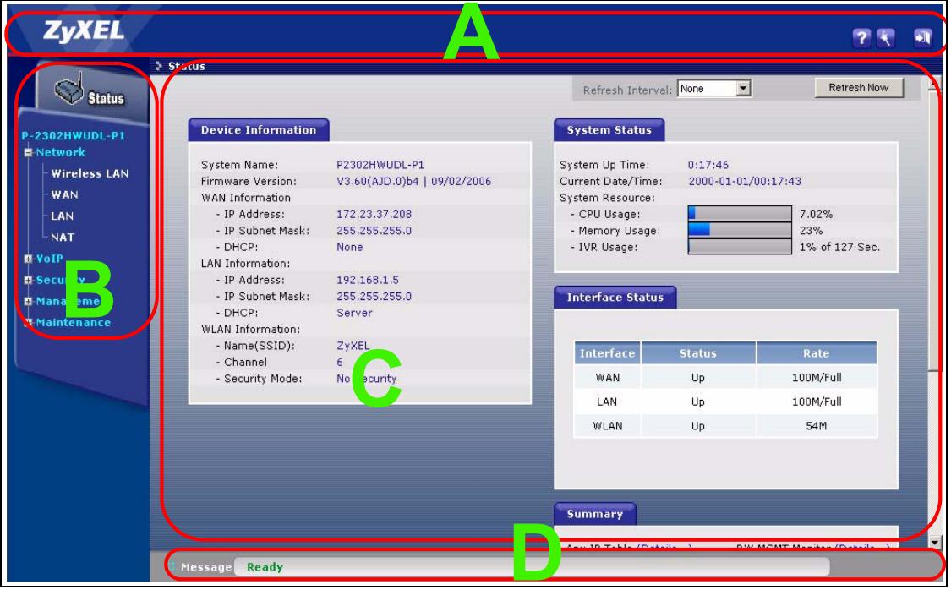Select the Network menu label
Screen dimensions: 951x590
pos(60,152)
